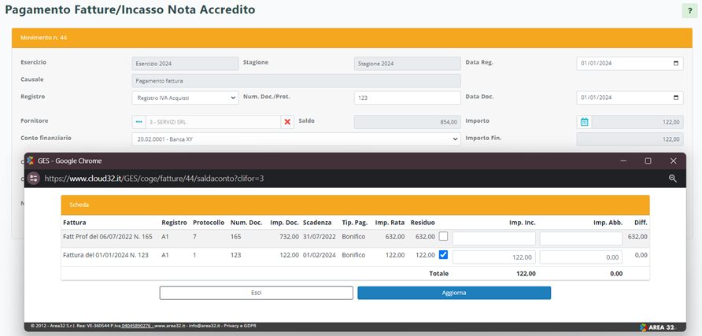Viewport: 702px width, 336px height.
Task: Expand the Registro IVA Acquisti dropdown
Action: pyautogui.click(x=185, y=98)
